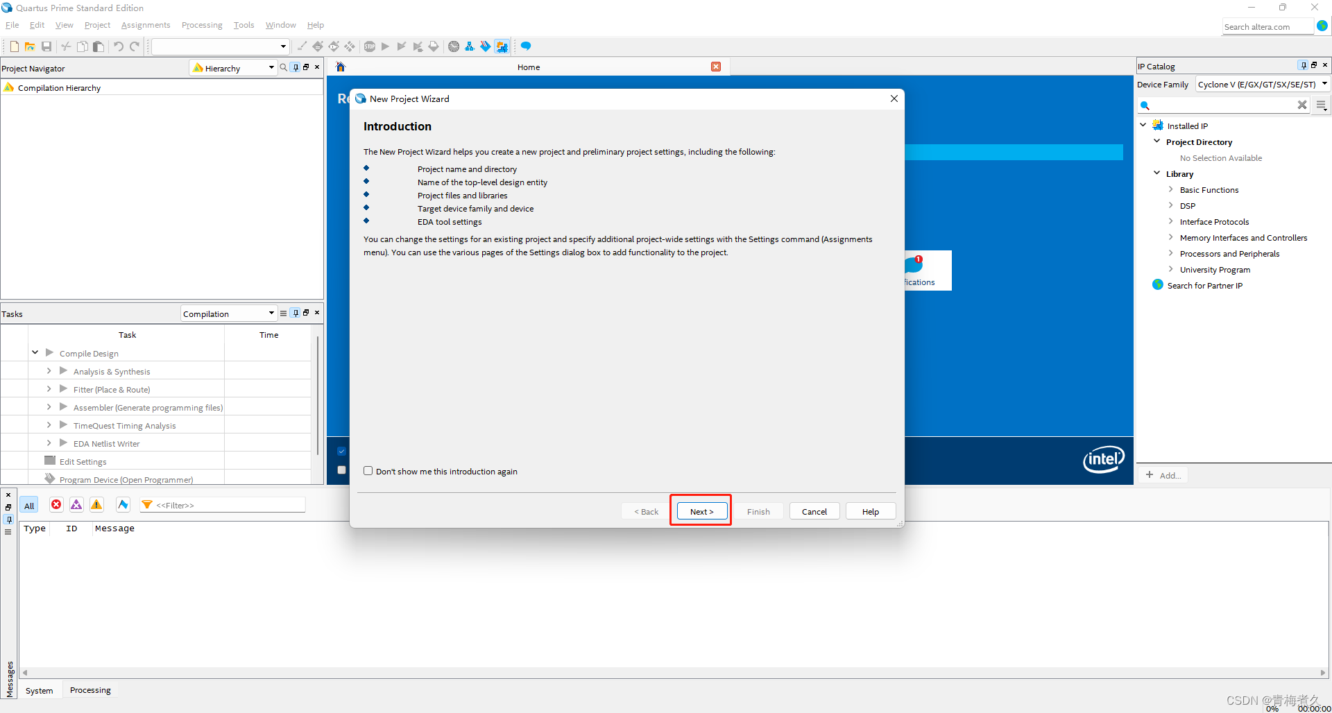Open the Processing menu

click(202, 25)
